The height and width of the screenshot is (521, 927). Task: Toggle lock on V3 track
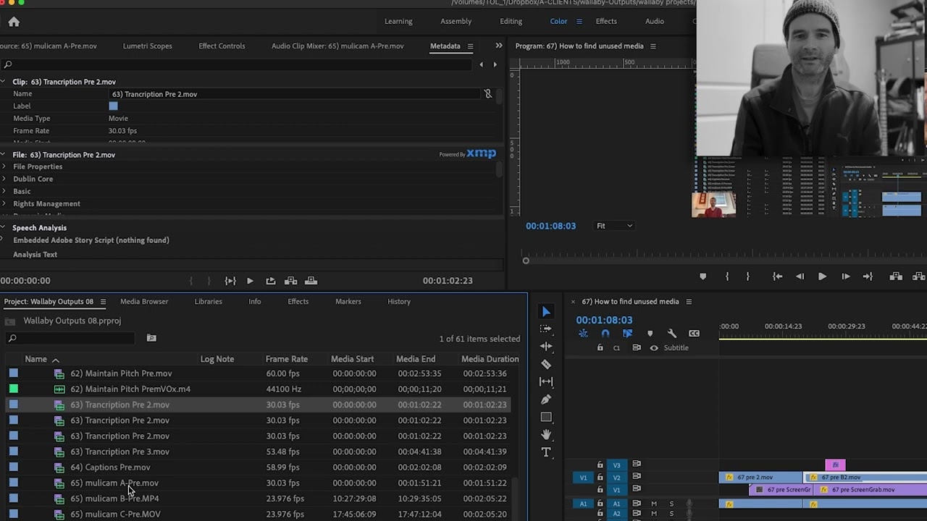click(x=600, y=465)
